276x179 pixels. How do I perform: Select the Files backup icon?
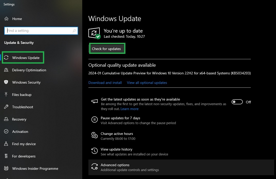(6, 94)
